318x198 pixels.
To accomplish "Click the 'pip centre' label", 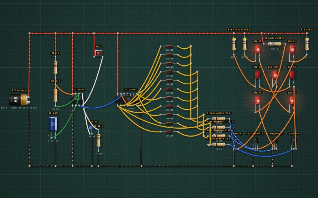I will [274, 67].
